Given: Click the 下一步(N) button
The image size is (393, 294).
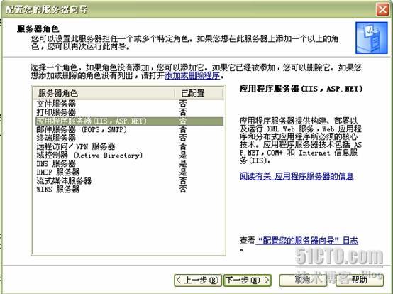Looking at the screenshot, I should click(248, 281).
